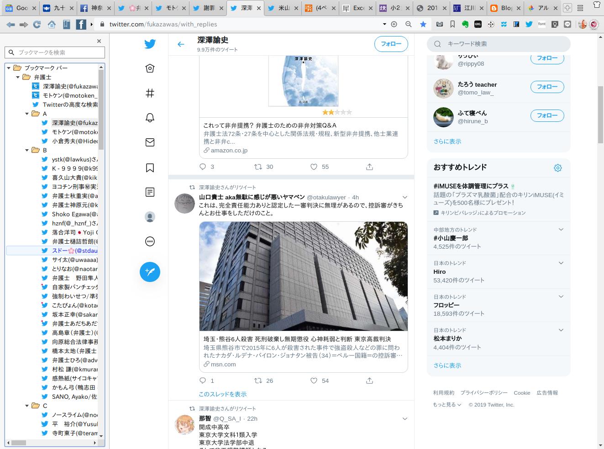Screen dimensions: 604x449
Task: Follow ふて寝べん account
Action: (x=547, y=115)
